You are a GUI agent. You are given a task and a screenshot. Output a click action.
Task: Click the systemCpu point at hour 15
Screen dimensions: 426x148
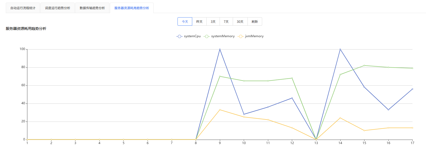pyautogui.click(x=364, y=87)
